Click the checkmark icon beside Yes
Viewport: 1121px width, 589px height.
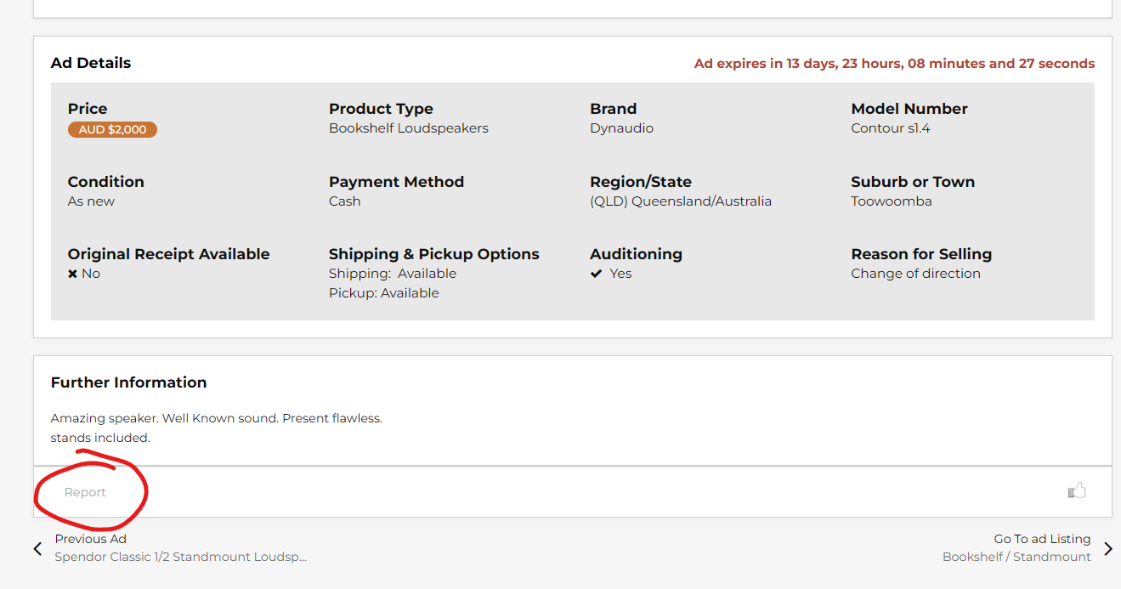[x=597, y=274]
